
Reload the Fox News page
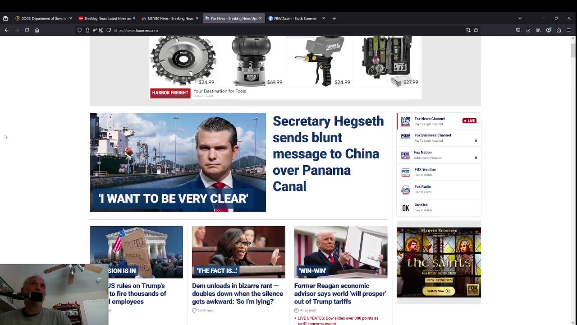click(27, 30)
